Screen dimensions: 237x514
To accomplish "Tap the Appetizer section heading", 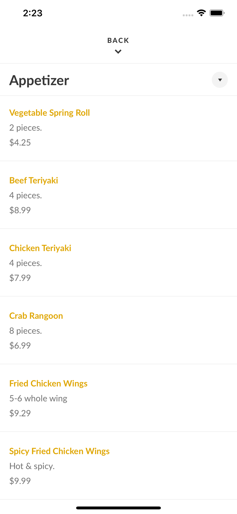I will tap(39, 80).
